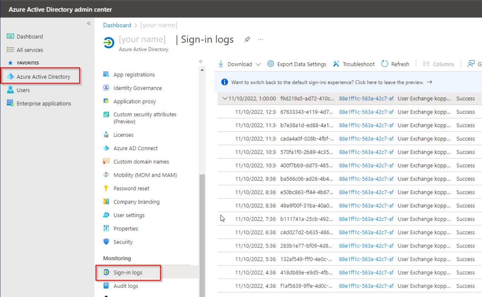Click the user ID link in 67633343-e119 row
The width and height of the screenshot is (482, 297).
point(366,112)
